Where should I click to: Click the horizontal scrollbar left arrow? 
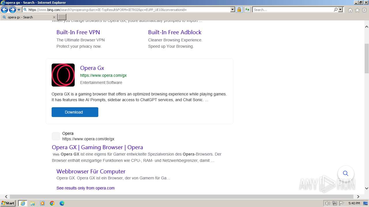pos(6,197)
